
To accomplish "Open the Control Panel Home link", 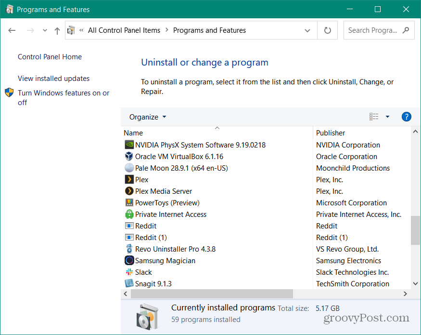I will coord(50,57).
